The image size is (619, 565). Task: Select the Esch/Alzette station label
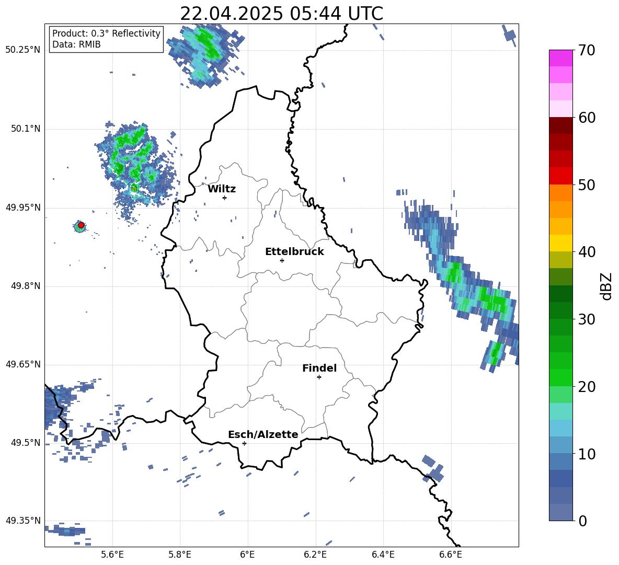point(263,434)
